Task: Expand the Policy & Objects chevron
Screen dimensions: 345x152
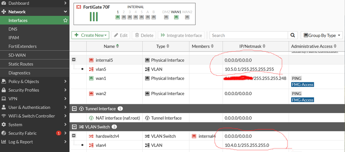Action: 65,82
